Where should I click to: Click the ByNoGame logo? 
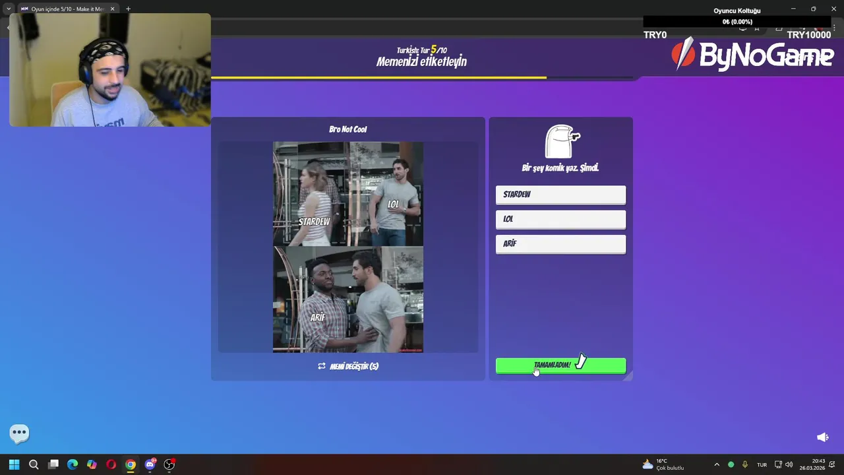752,55
